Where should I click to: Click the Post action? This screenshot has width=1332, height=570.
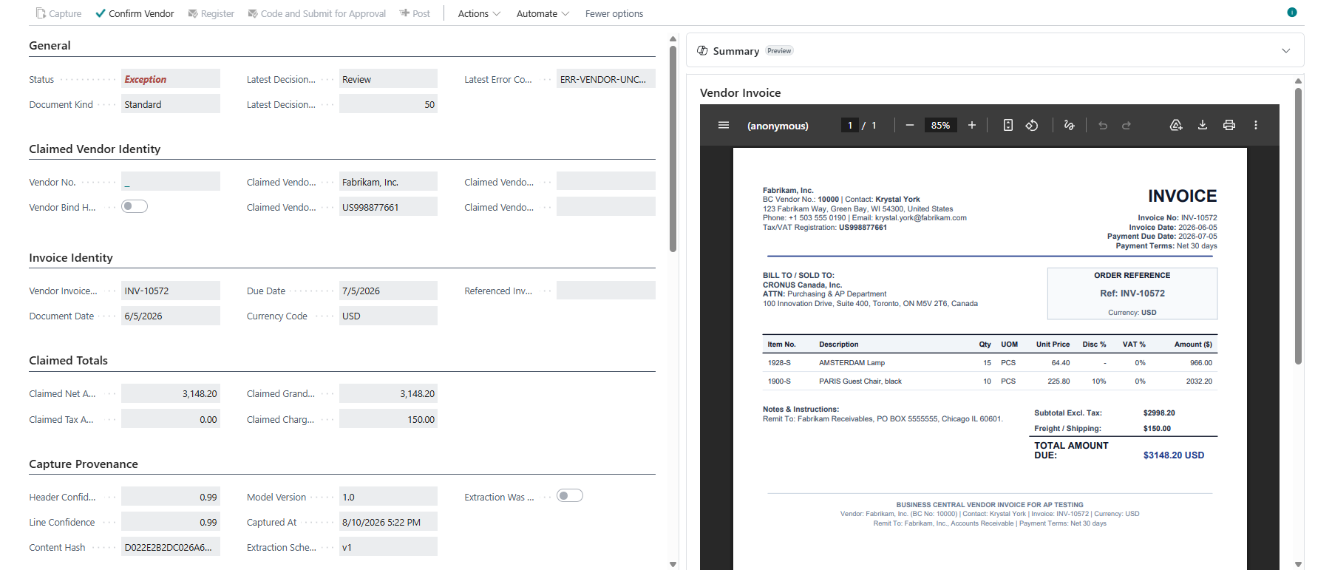pyautogui.click(x=415, y=13)
